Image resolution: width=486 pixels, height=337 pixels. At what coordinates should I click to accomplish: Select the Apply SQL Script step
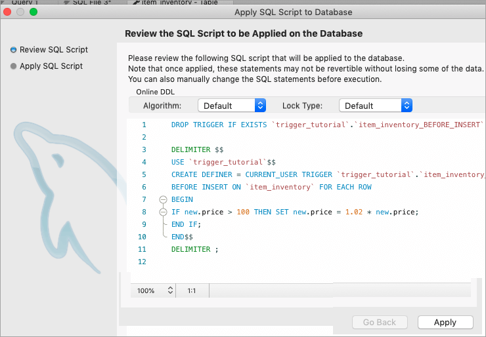tap(47, 66)
